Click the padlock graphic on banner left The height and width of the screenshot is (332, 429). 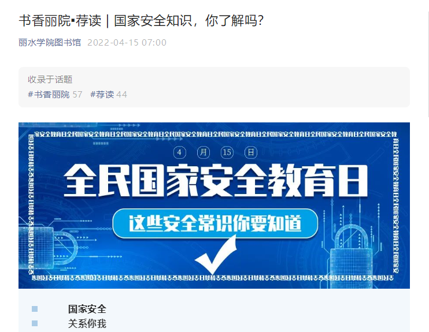point(48,248)
